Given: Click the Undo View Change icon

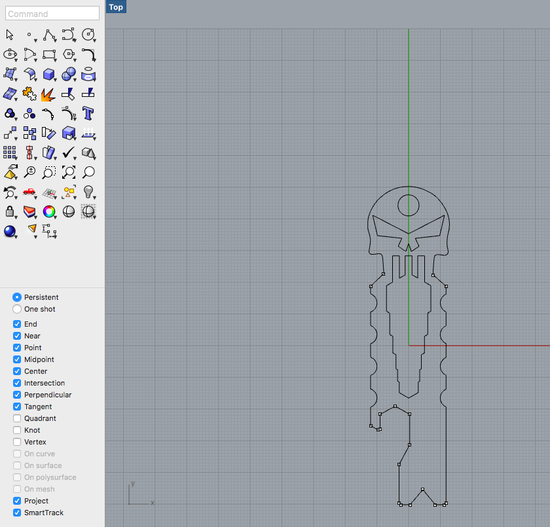Looking at the screenshot, I should pos(10,192).
